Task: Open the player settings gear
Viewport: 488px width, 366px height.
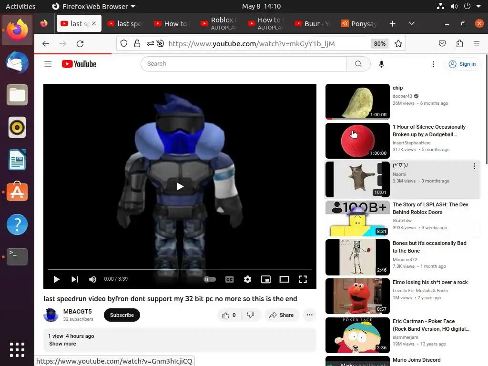Action: point(247,279)
